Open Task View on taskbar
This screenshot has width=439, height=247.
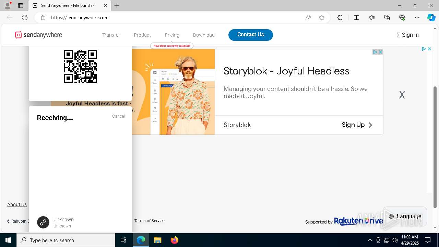pyautogui.click(x=123, y=240)
